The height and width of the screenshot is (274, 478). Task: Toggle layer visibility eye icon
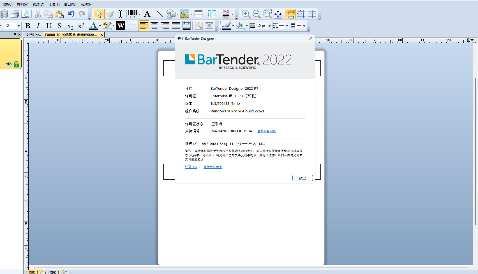click(x=9, y=64)
